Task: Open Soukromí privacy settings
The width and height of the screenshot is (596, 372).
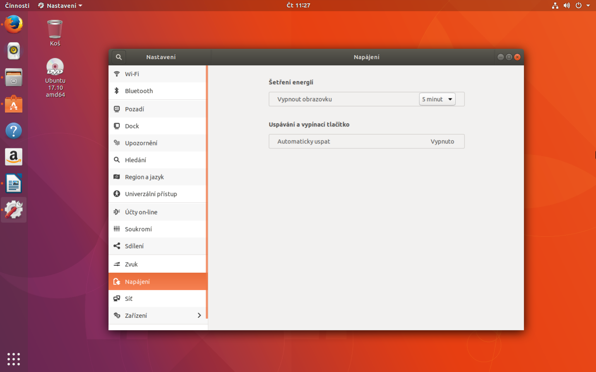Action: click(x=139, y=229)
